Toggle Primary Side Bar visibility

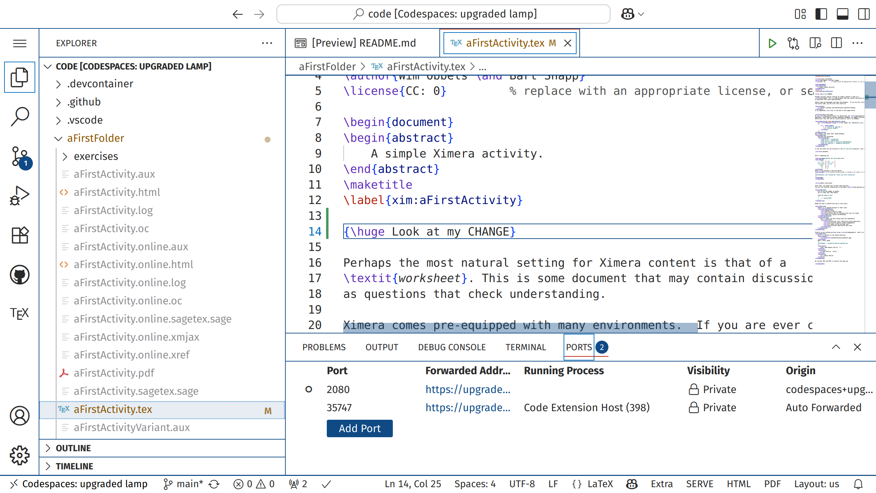tap(821, 14)
